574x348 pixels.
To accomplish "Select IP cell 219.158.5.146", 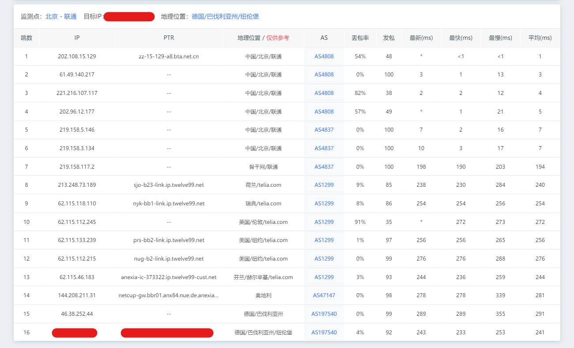I will 77,130.
